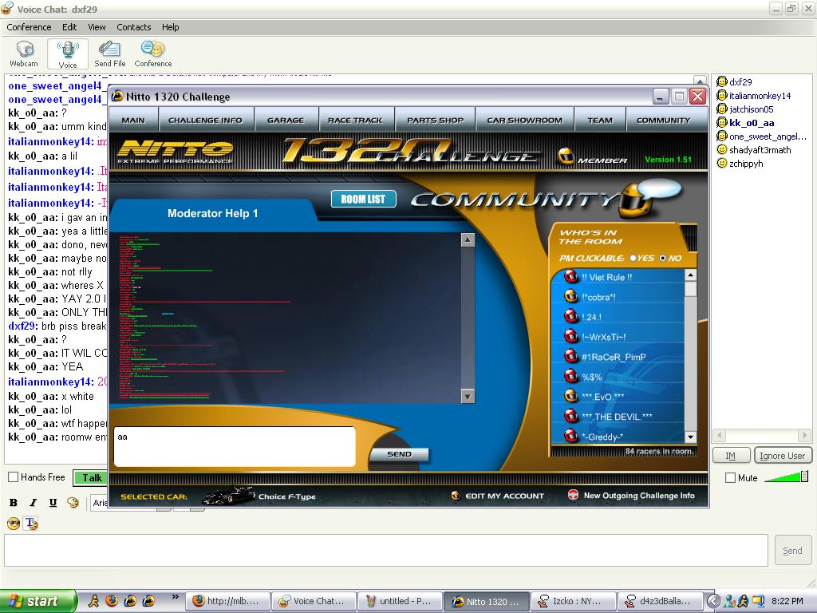Image resolution: width=817 pixels, height=613 pixels.
Task: Switch to 'Izcko : NY...' taskbar window
Action: coord(572,601)
